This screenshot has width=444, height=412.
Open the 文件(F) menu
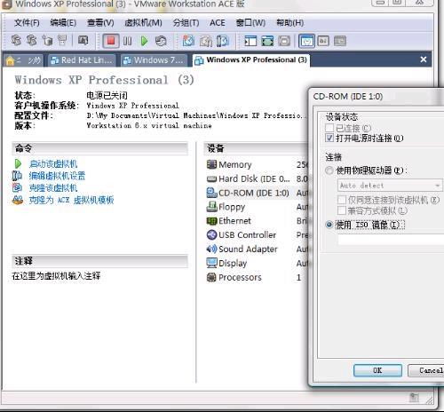(x=27, y=23)
